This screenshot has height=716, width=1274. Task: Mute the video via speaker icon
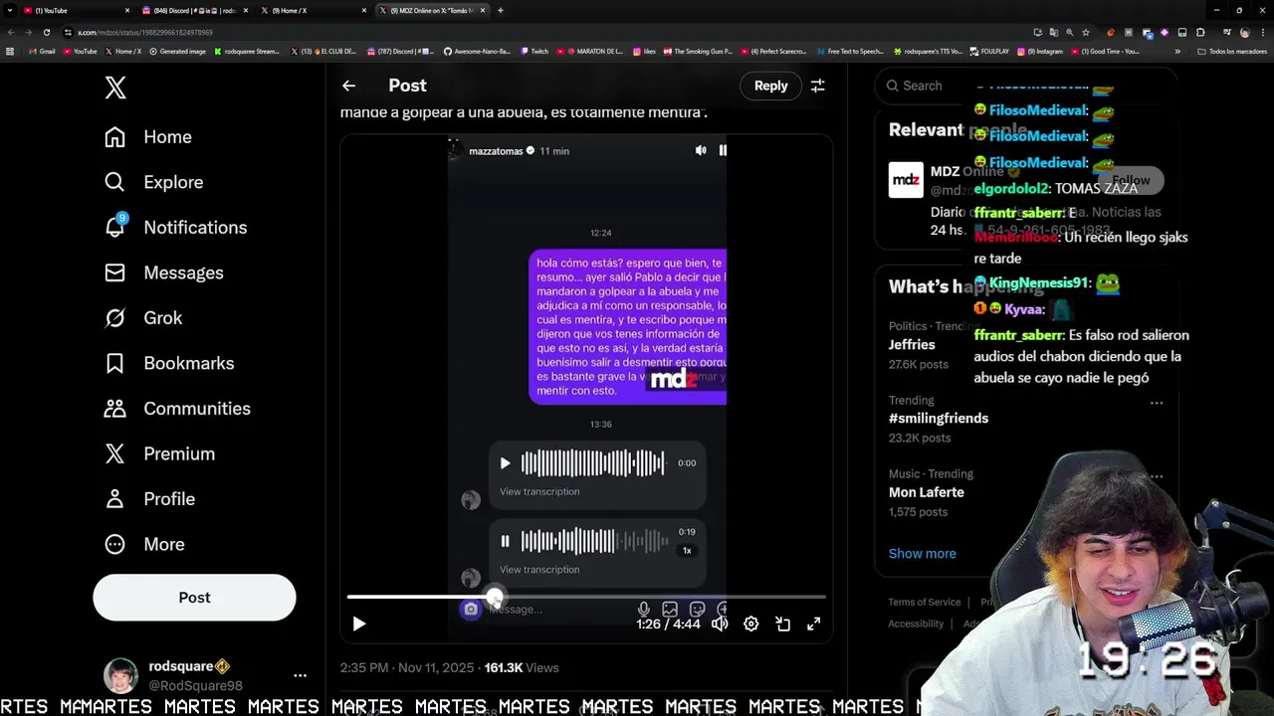click(720, 624)
